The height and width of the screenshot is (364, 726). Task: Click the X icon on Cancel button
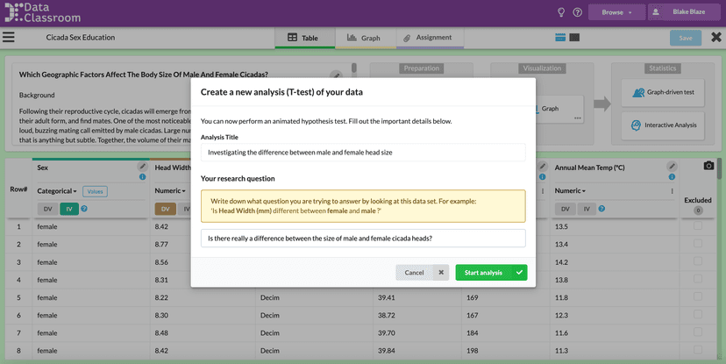point(441,272)
